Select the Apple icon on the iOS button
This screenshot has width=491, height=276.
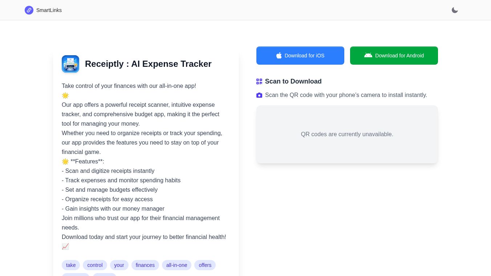click(x=279, y=56)
